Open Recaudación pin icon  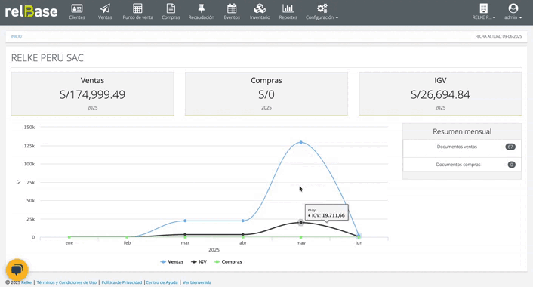(x=202, y=8)
